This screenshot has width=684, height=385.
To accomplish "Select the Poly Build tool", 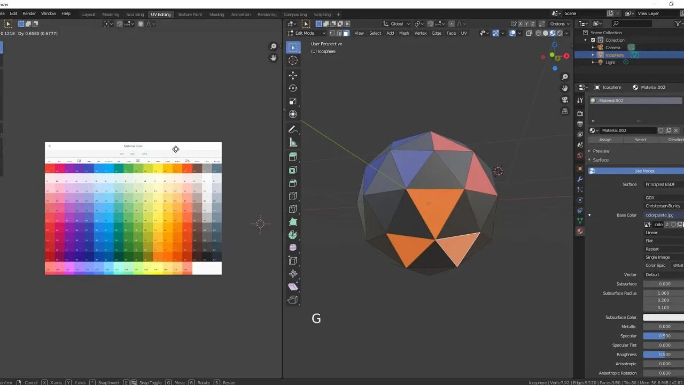I will pos(293,221).
